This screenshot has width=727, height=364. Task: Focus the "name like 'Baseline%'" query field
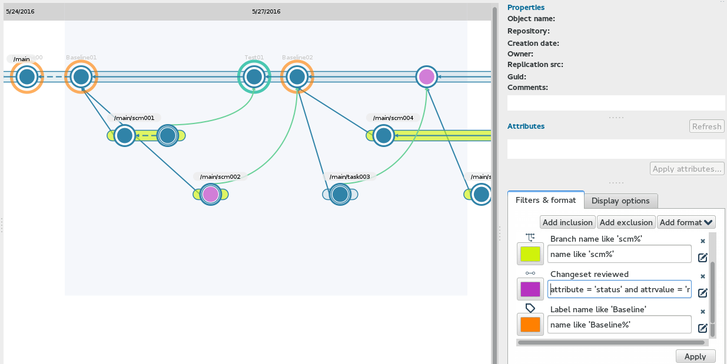pyautogui.click(x=619, y=325)
